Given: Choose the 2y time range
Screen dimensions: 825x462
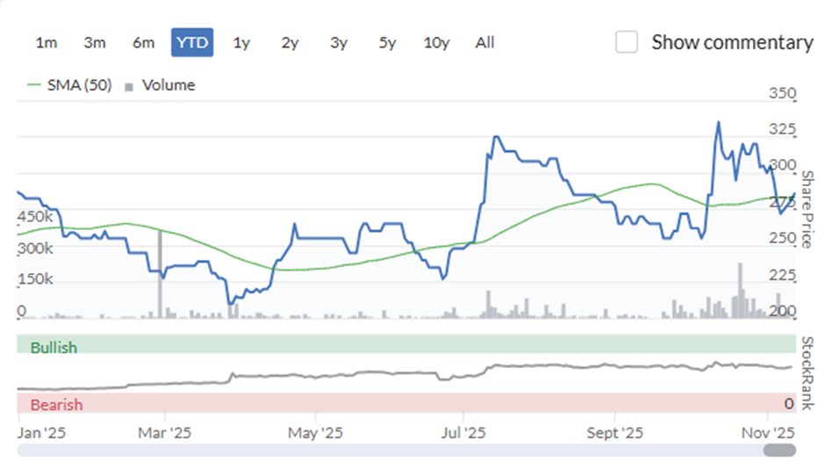Looking at the screenshot, I should (290, 43).
